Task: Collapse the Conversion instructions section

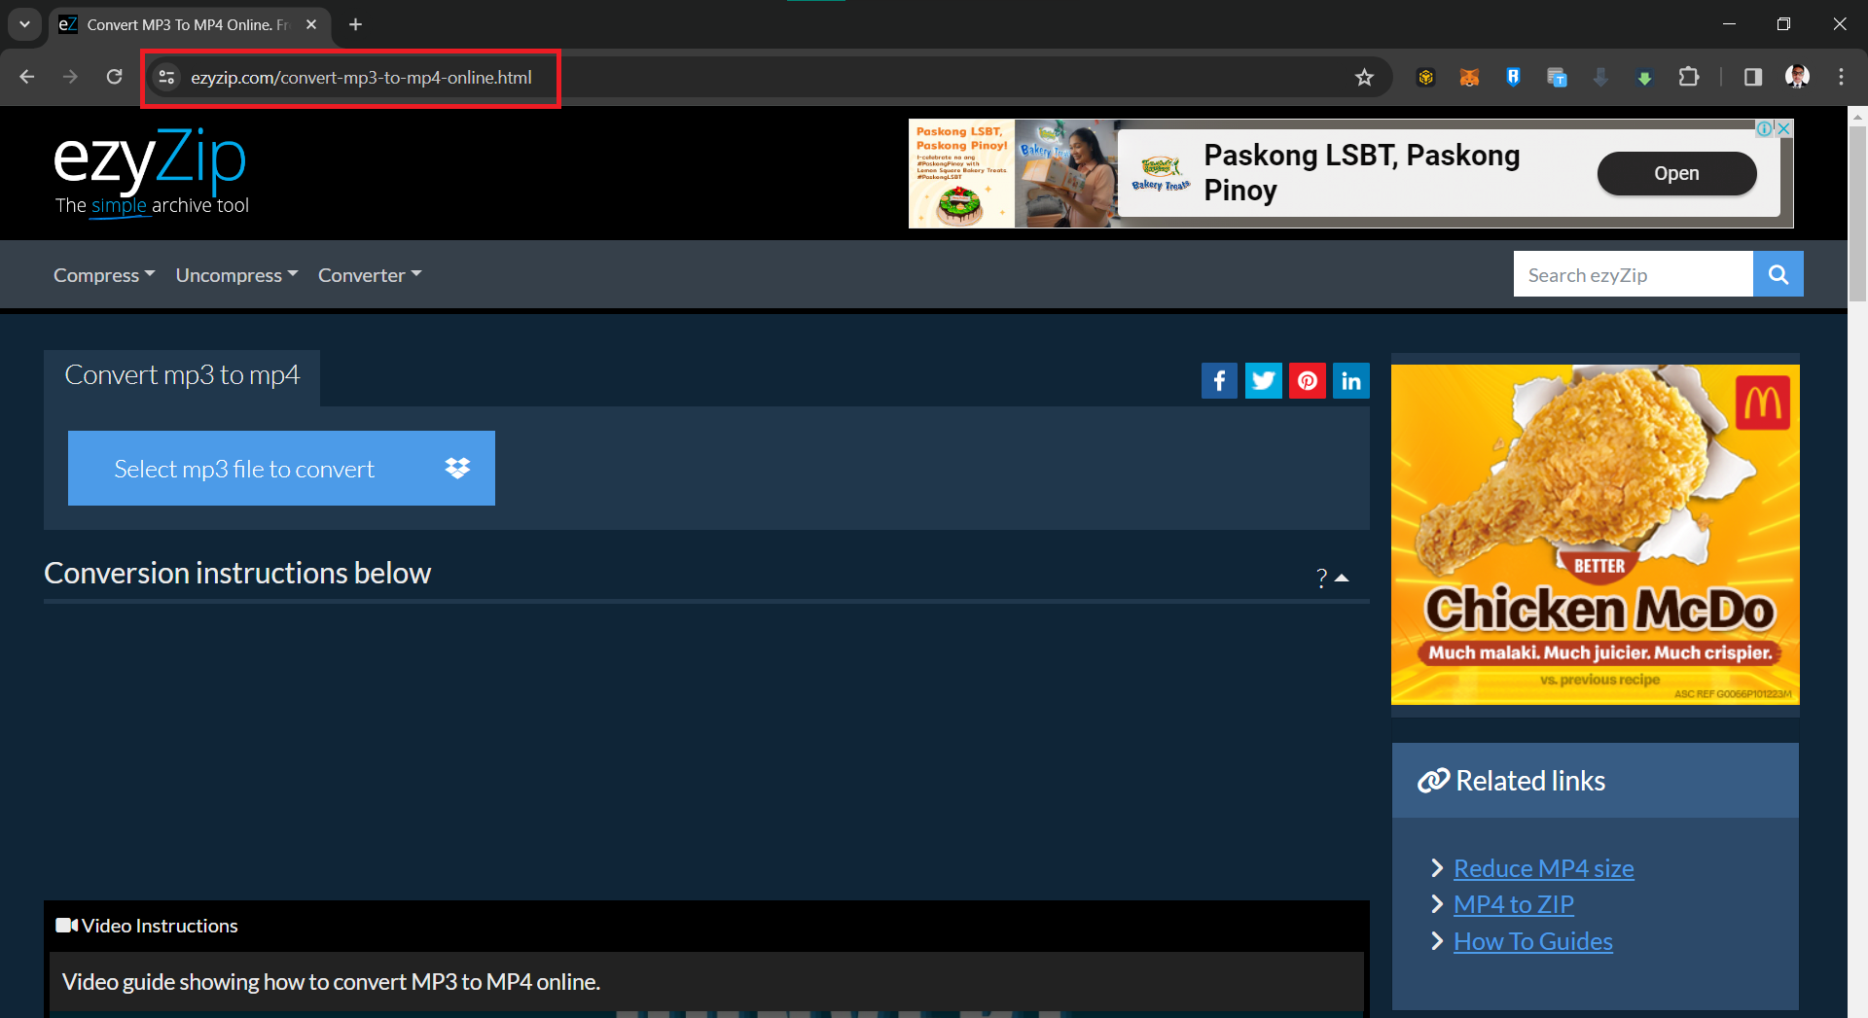Action: pos(1343,578)
